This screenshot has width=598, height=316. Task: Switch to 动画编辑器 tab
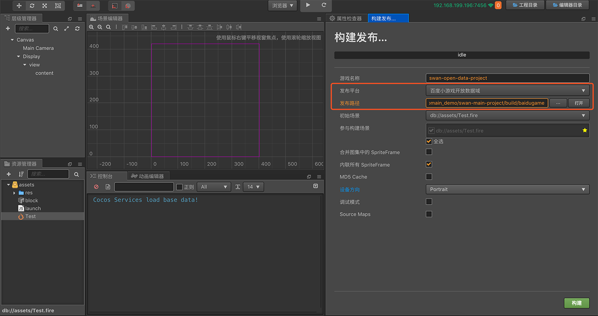(148, 176)
